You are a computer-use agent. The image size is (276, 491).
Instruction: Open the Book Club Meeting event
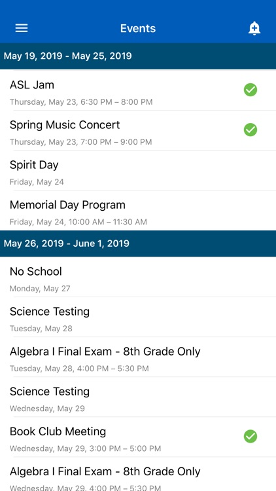click(138, 437)
